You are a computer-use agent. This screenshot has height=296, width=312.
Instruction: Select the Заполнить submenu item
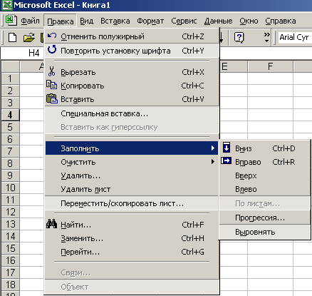(132, 148)
